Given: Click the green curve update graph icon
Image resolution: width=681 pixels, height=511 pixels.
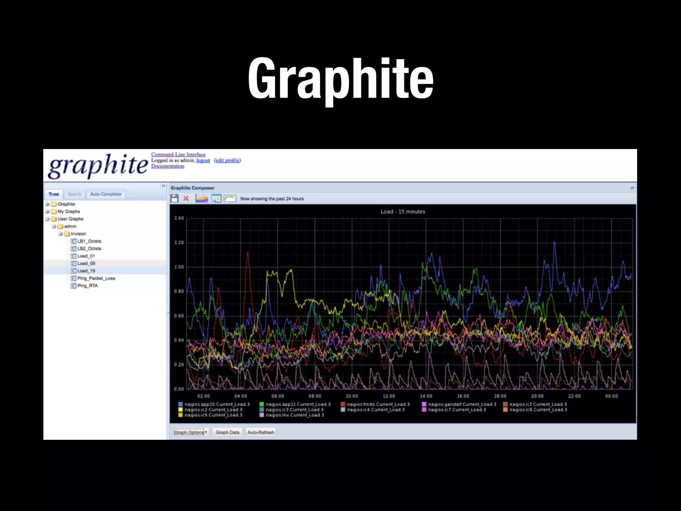Looking at the screenshot, I should click(230, 199).
